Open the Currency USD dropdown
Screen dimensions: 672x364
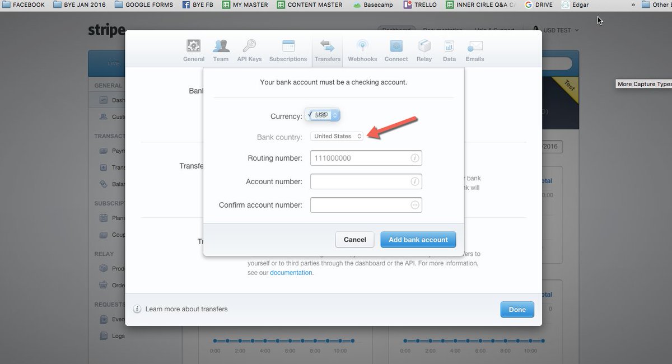[323, 115]
